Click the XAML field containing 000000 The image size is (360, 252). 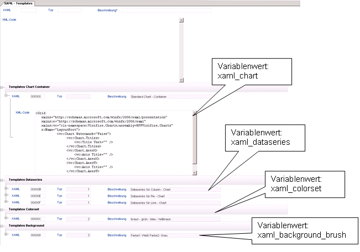pyautogui.click(x=38, y=97)
